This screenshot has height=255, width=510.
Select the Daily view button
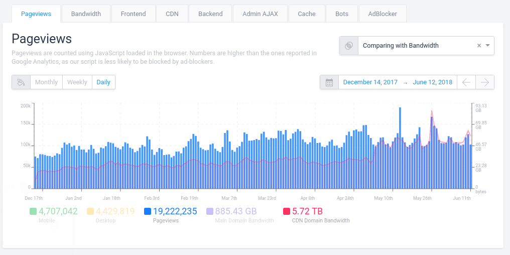click(103, 82)
